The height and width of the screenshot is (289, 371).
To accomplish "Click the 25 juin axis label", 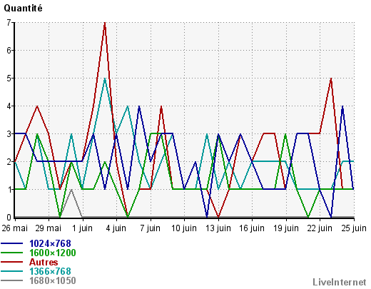I will (x=354, y=228).
